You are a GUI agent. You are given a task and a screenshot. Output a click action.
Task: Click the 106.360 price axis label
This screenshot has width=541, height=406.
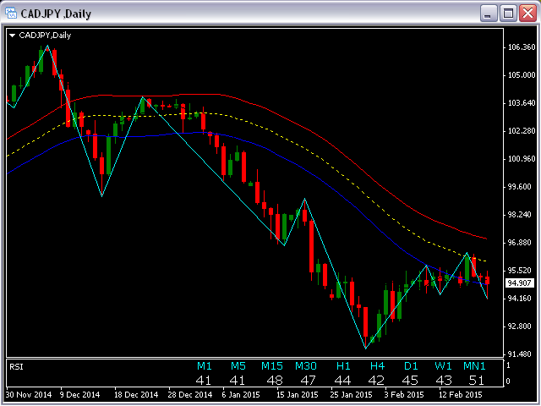pyautogui.click(x=522, y=47)
